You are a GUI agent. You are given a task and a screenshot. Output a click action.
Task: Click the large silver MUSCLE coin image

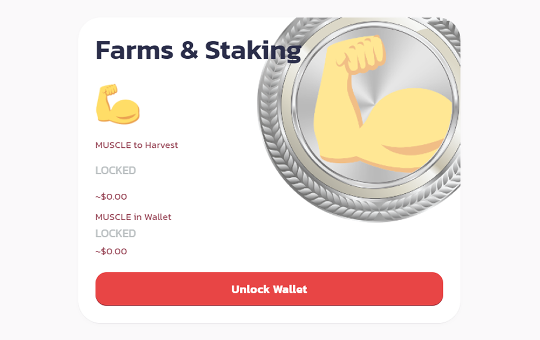pos(359,119)
